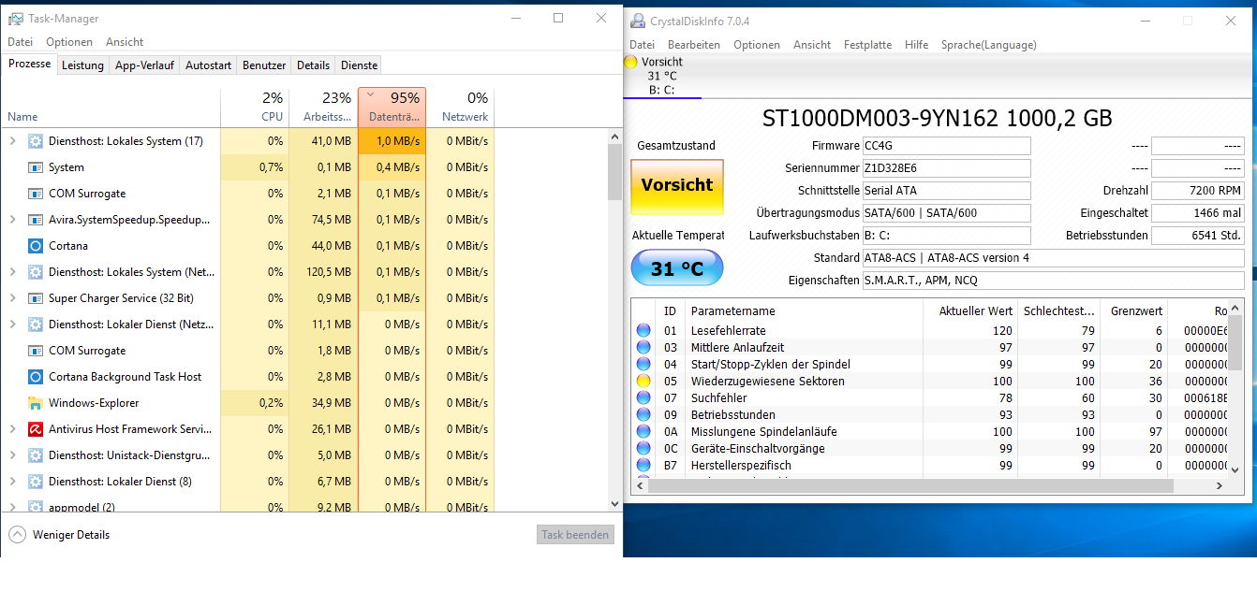The width and height of the screenshot is (1257, 606).
Task: Click the Diensthost: Lokales System (17) gear icon
Action: click(x=36, y=141)
